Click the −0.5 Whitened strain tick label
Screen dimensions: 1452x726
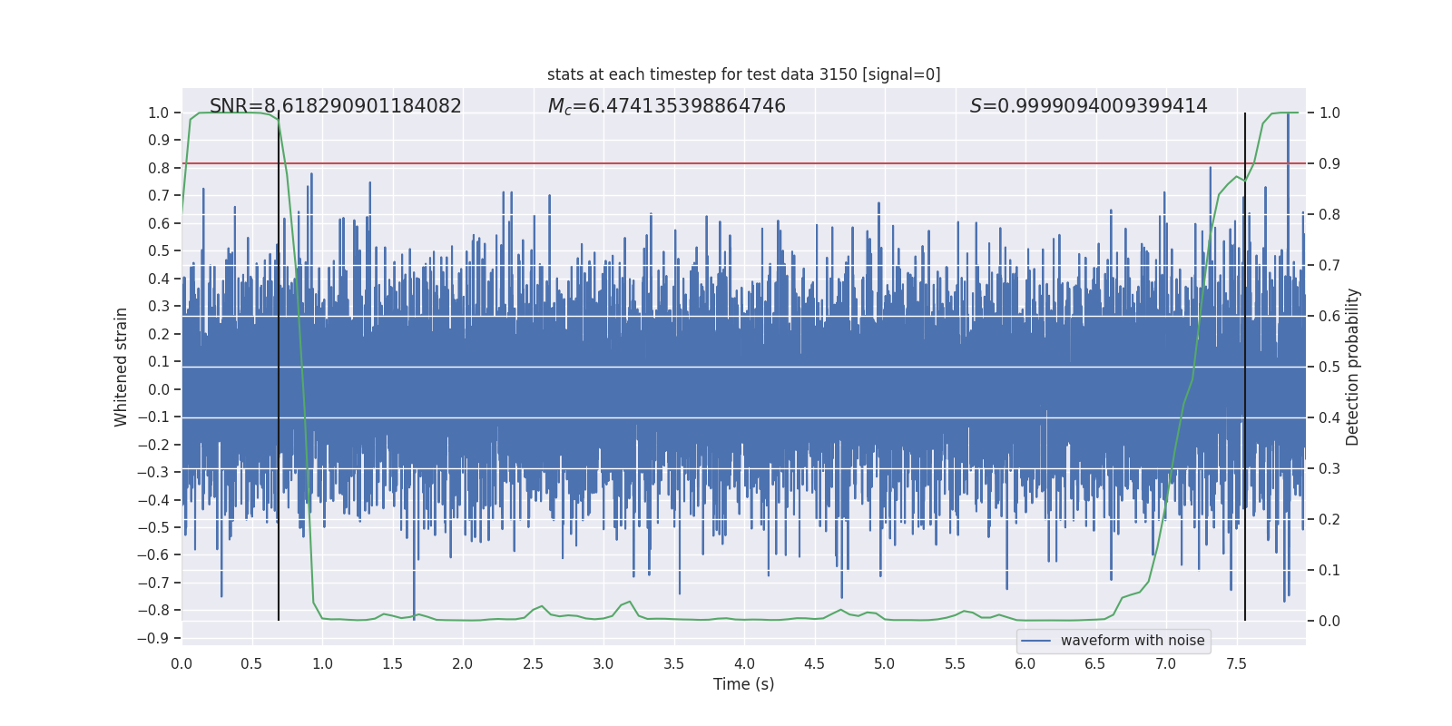click(x=153, y=528)
